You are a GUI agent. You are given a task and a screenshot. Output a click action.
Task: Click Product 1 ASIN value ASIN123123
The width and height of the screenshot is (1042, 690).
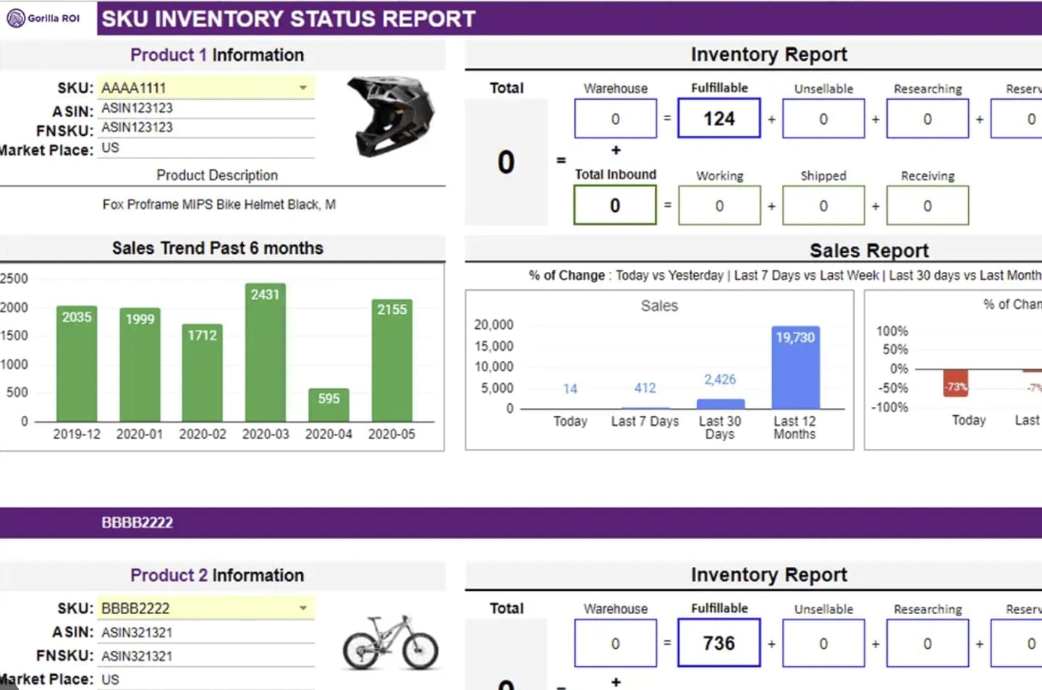pos(137,108)
